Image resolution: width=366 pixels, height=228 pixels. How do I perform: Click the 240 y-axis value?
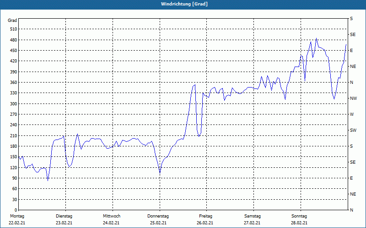[14, 124]
